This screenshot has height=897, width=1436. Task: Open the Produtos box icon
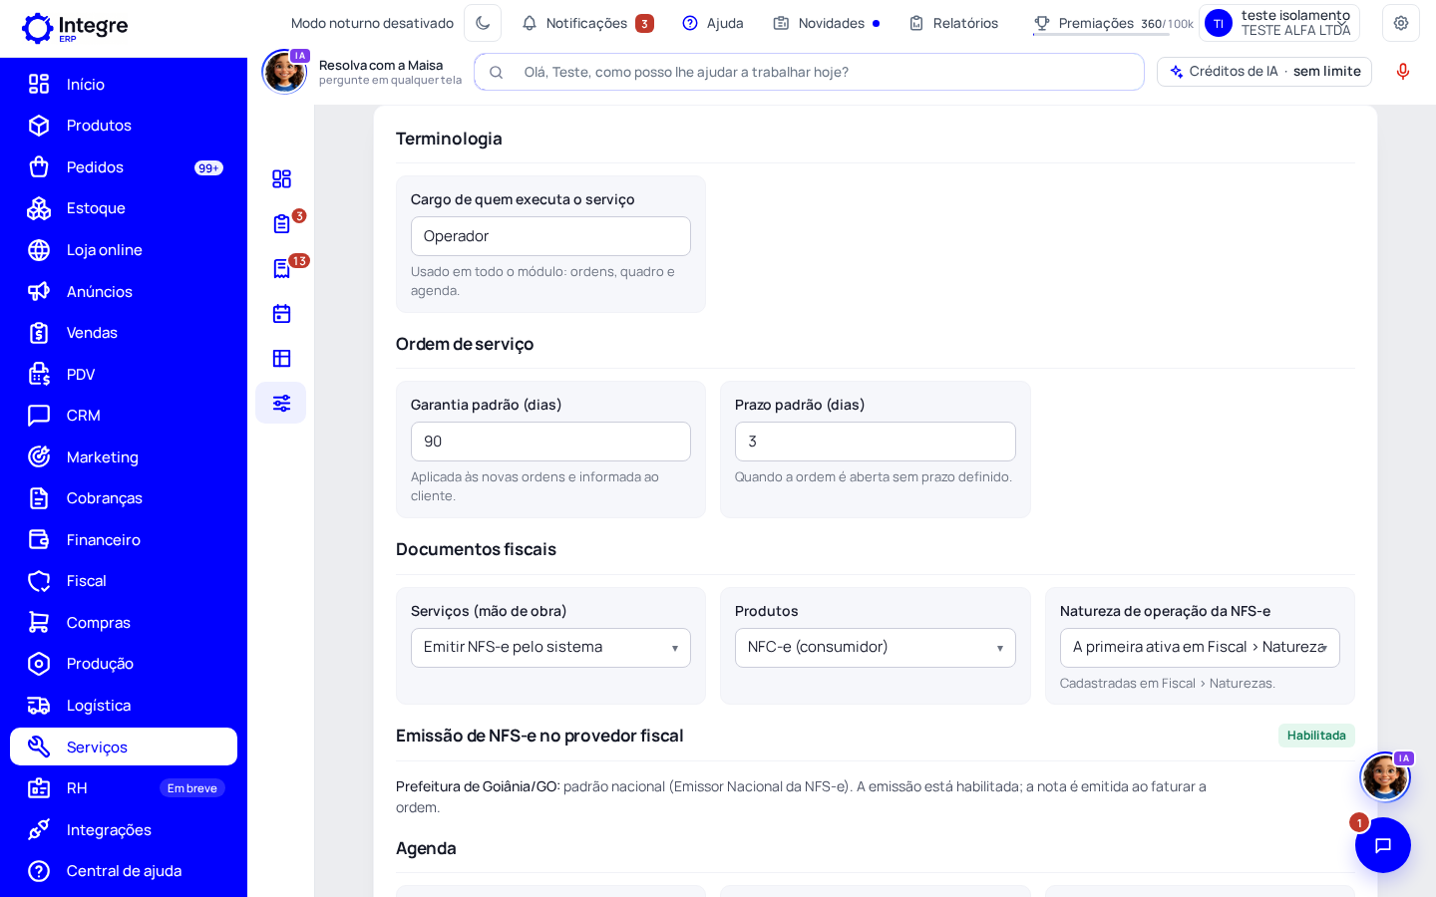(39, 126)
